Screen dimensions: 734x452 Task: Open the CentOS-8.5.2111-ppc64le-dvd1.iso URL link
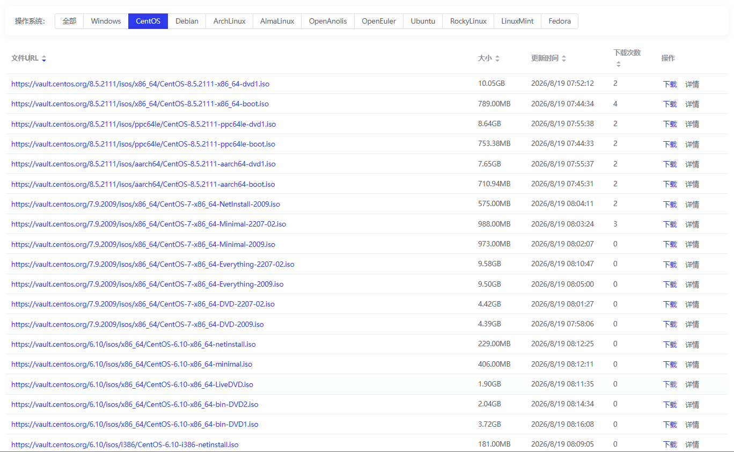(x=143, y=124)
